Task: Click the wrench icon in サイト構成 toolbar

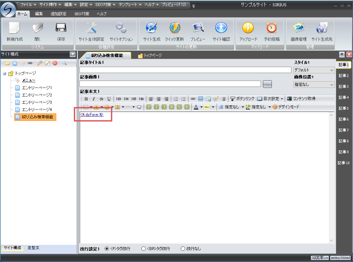Action: click(x=39, y=63)
